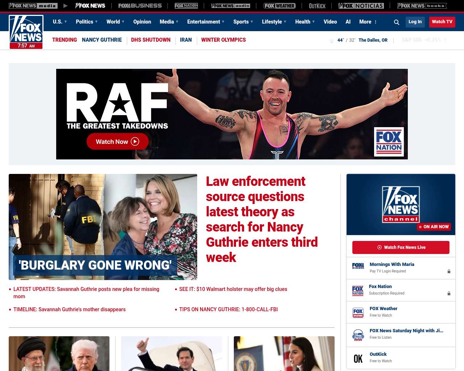Open the Mornings With Maria link
464x371 pixels.
[x=392, y=264]
